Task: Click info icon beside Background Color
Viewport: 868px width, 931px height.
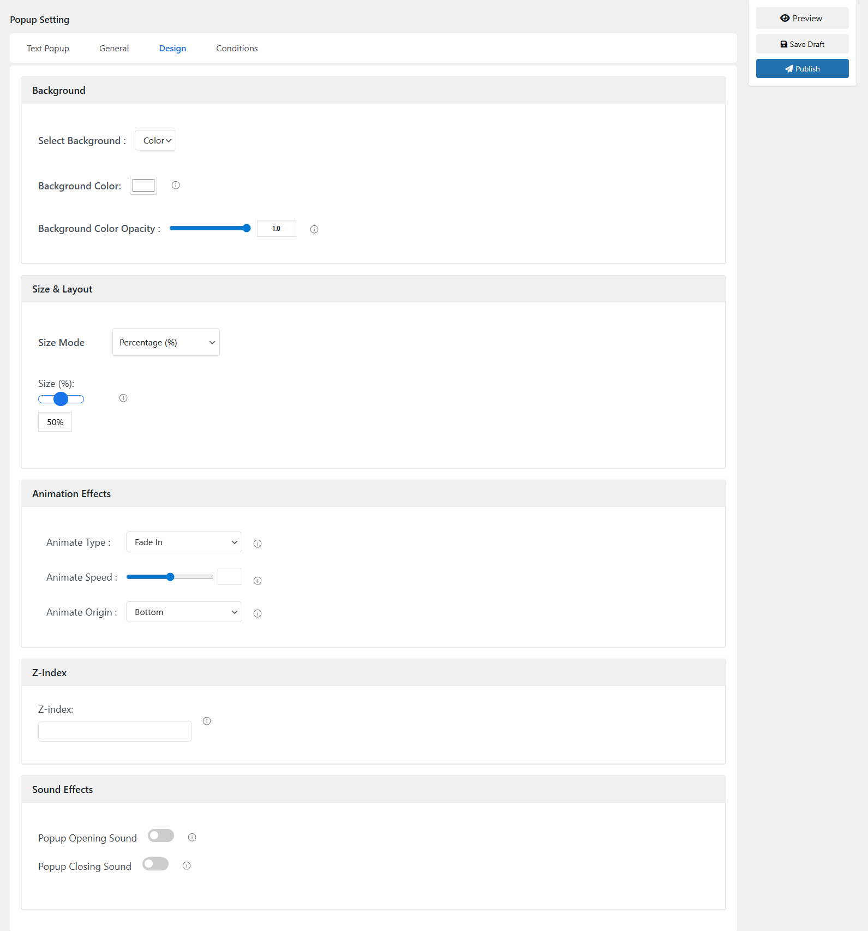Action: pyautogui.click(x=176, y=185)
